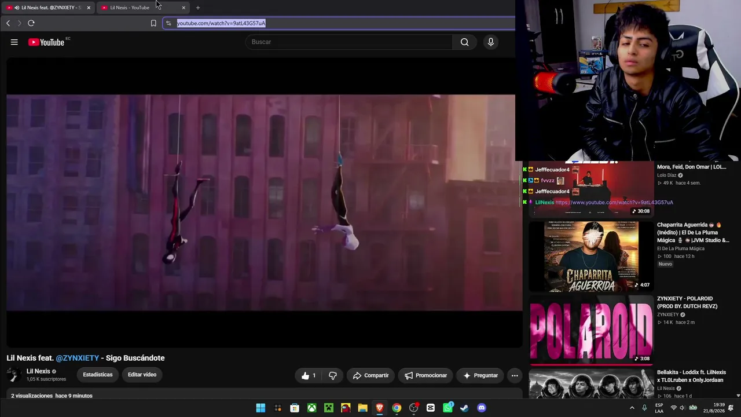
Task: Open the Windows Start menu
Action: [261, 408]
